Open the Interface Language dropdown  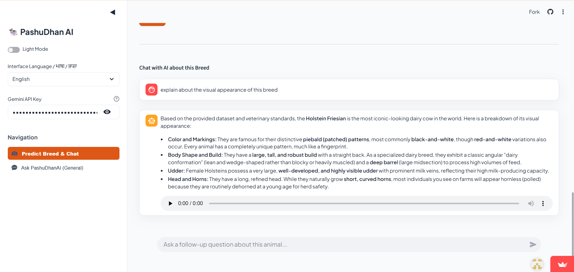[63, 79]
